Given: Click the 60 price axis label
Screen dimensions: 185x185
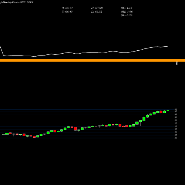Looking at the screenshot, I should pyautogui.click(x=176, y=114).
